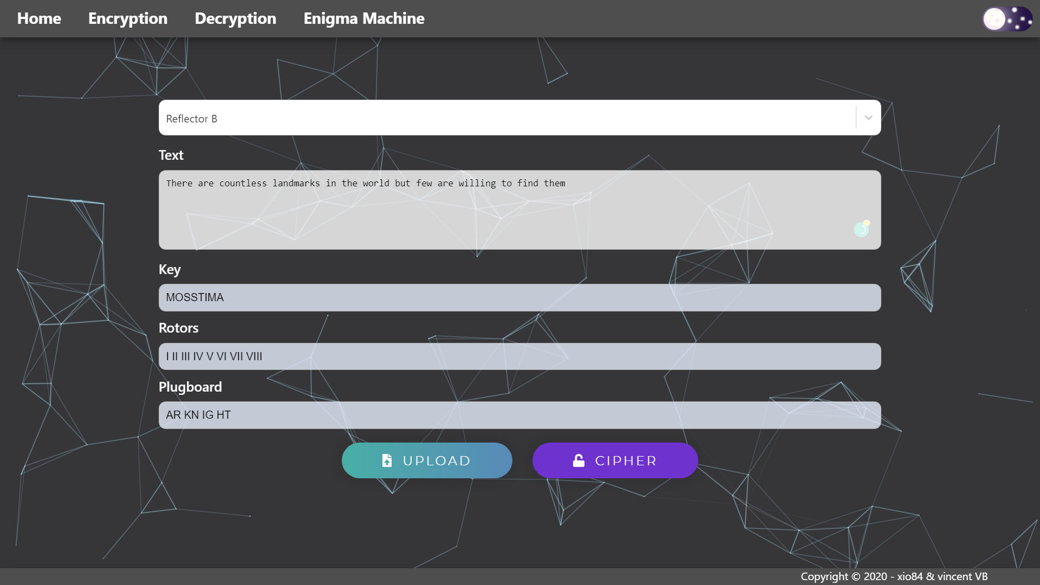Click the Rotors label heading
Image resolution: width=1040 pixels, height=585 pixels.
point(178,328)
